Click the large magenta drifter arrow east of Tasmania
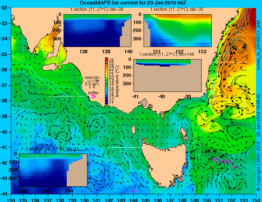This screenshot has width=262, height=202. click(216, 161)
